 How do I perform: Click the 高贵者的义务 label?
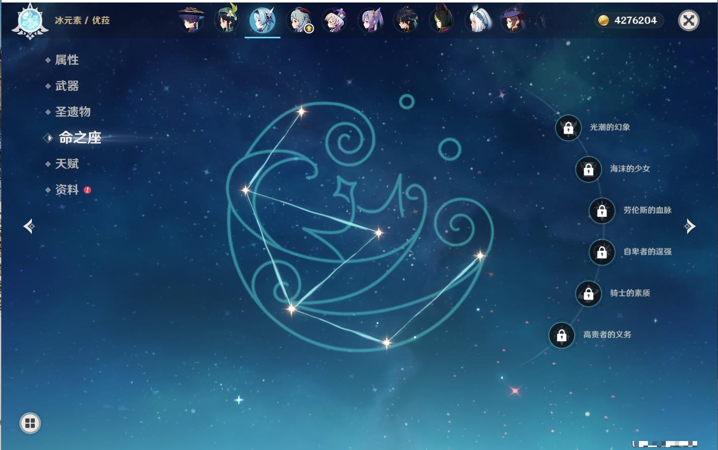pos(607,335)
